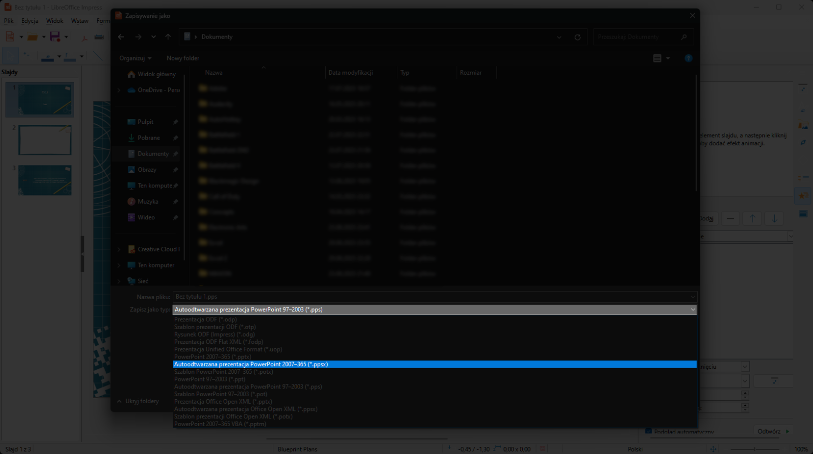Change file view layout icon

[657, 58]
